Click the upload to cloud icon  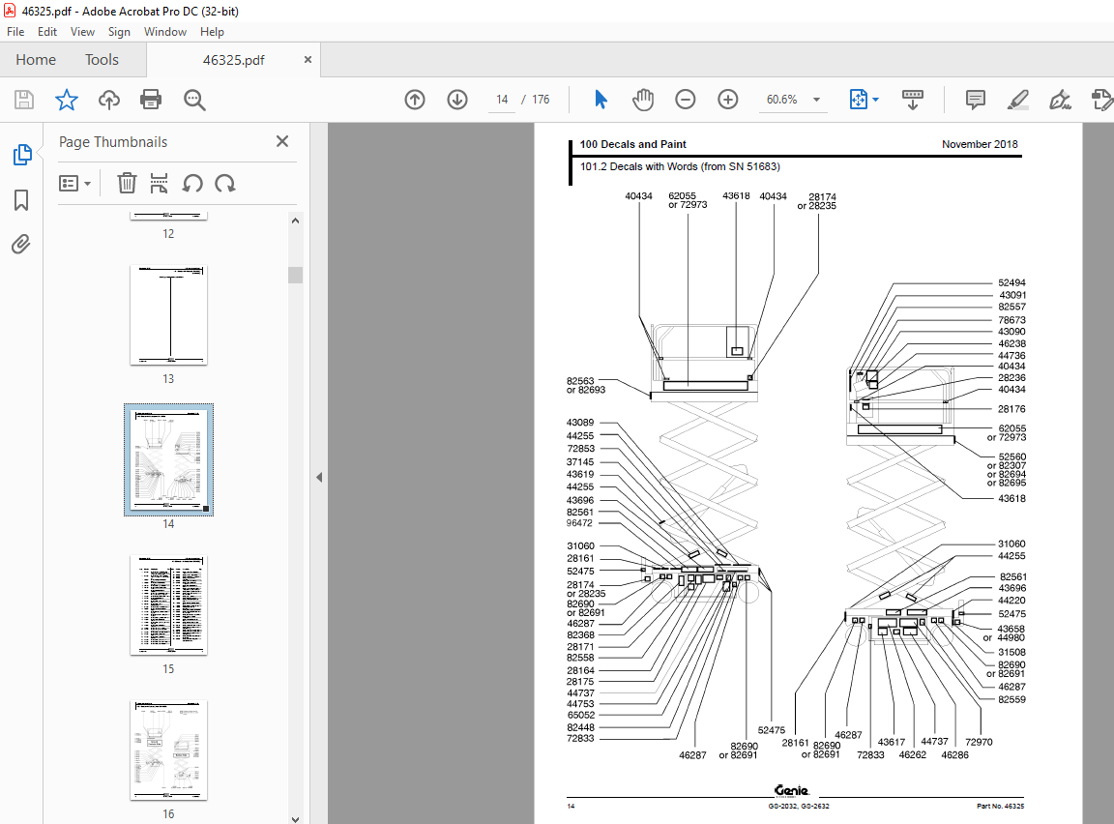pos(108,100)
